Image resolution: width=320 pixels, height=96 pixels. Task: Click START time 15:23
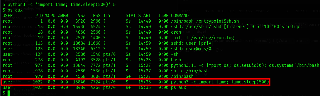145,60
